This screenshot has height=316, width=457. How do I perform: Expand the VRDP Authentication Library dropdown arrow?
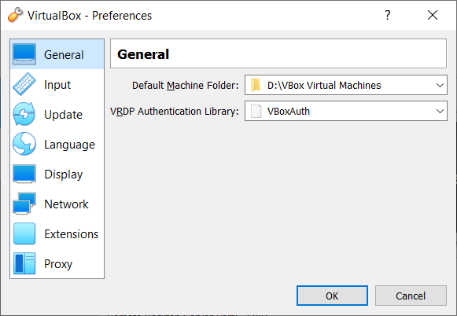pyautogui.click(x=440, y=111)
